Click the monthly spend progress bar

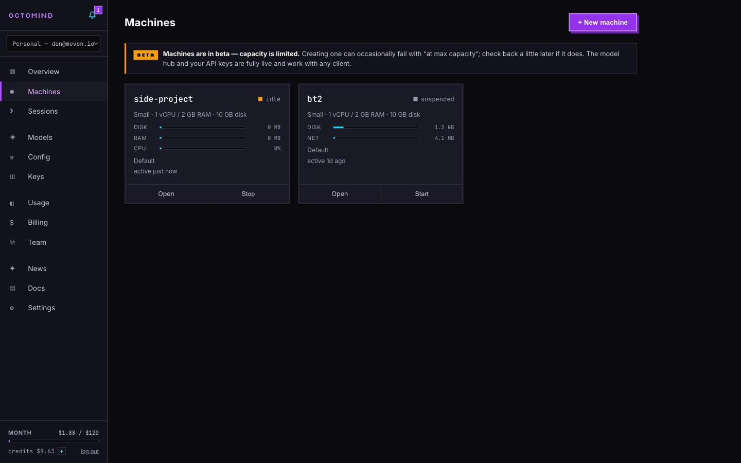click(54, 441)
